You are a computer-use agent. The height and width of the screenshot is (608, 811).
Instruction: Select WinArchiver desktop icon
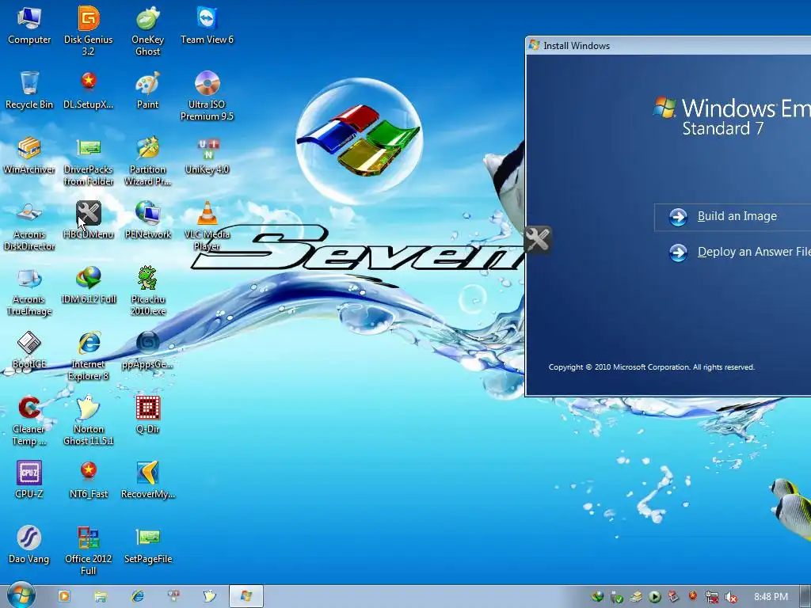tap(29, 155)
